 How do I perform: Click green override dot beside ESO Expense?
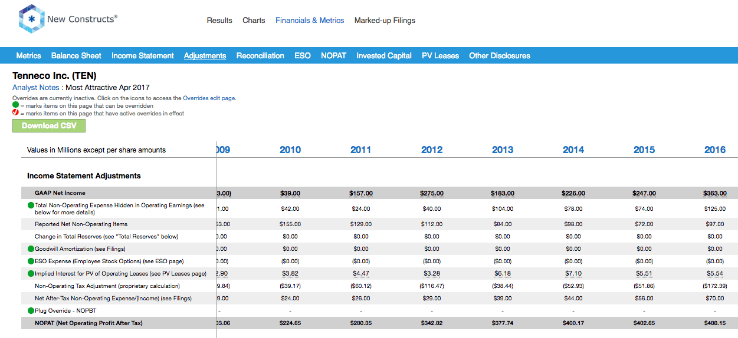(31, 261)
